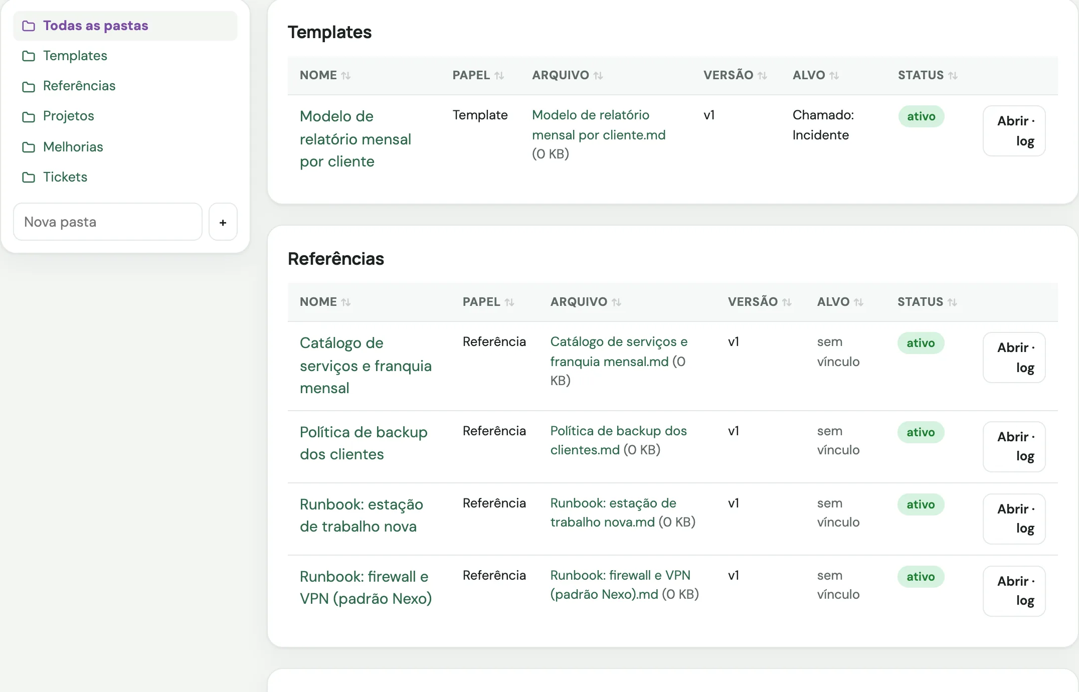The image size is (1079, 692).
Task: Open file Modelo de relatório mensal por cliente.md
Action: tap(599, 125)
